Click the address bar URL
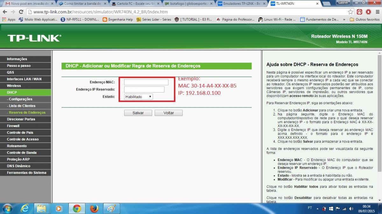382x214 pixels. coord(100,12)
